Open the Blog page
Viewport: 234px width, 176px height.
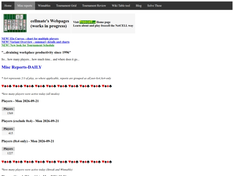pyautogui.click(x=139, y=6)
